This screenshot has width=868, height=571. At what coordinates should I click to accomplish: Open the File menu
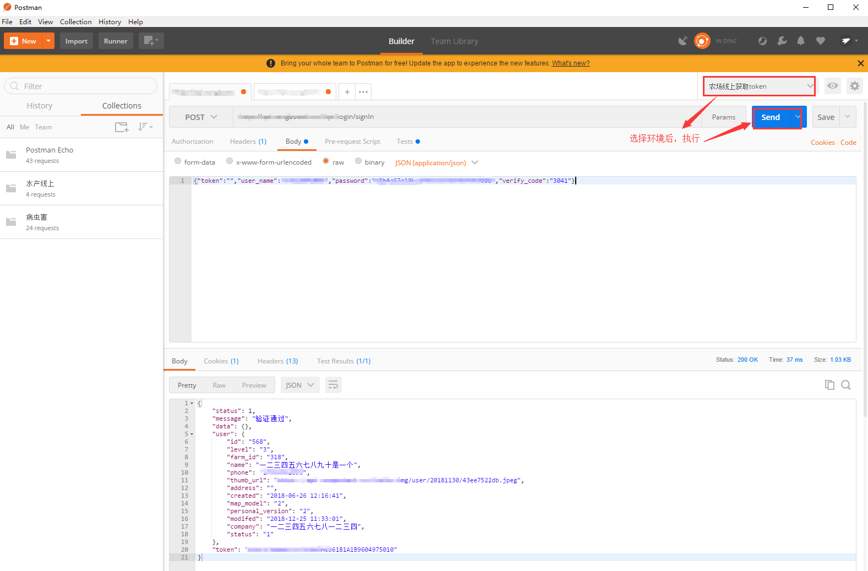7,22
